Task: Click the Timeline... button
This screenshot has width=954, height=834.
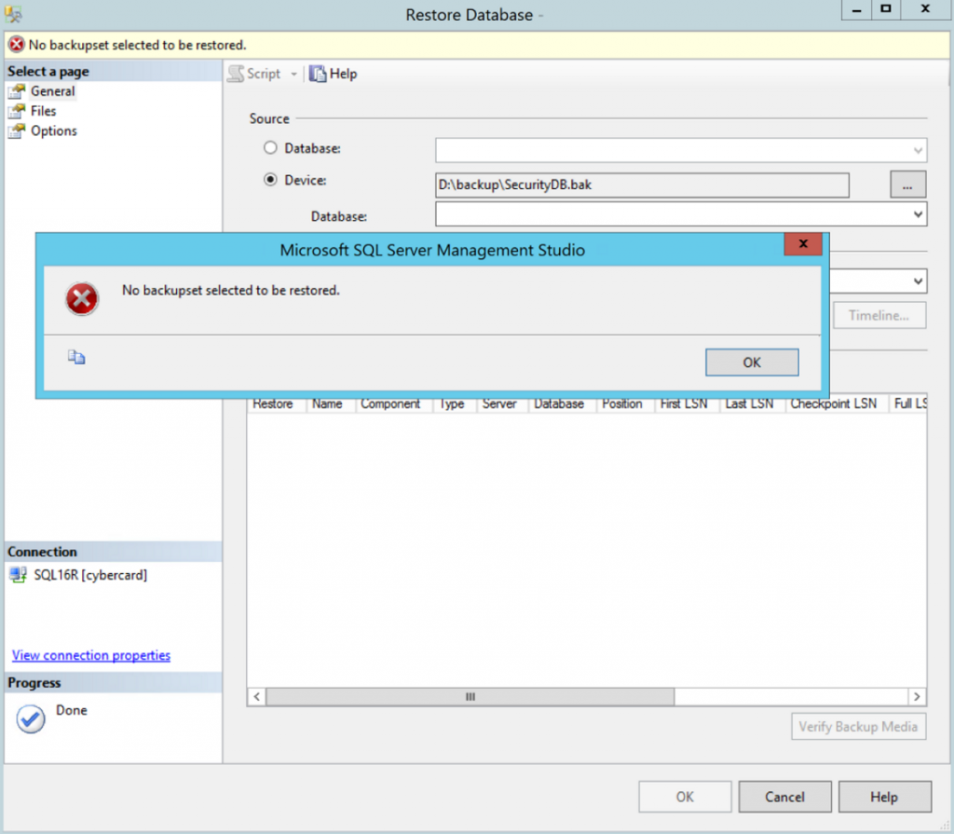Action: tap(879, 315)
